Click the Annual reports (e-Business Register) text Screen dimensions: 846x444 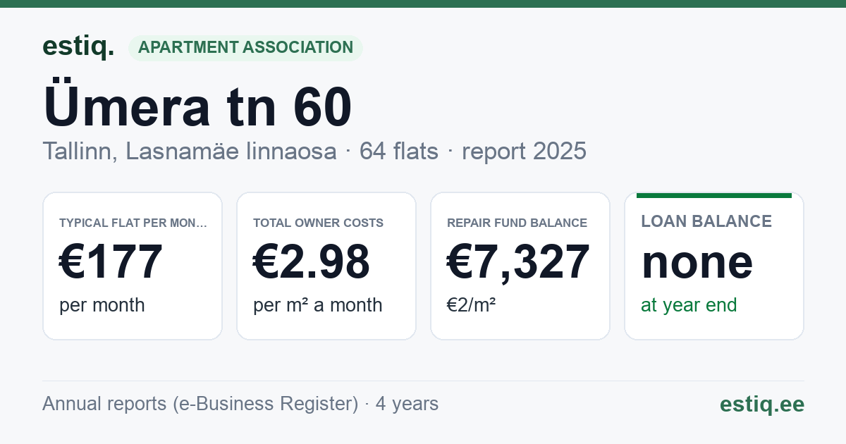pyautogui.click(x=200, y=404)
